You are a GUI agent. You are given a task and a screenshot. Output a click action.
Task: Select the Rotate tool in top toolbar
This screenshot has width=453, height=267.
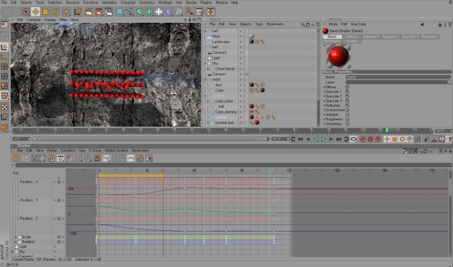click(55, 12)
